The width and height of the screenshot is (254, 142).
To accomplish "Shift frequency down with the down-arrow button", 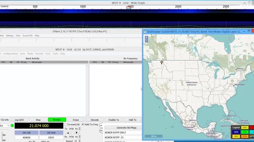I will [x=76, y=133].
